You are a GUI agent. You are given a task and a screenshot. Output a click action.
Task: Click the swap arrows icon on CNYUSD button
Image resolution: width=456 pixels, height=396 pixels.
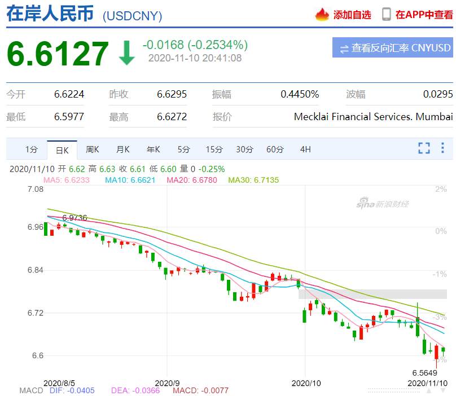tap(344, 49)
